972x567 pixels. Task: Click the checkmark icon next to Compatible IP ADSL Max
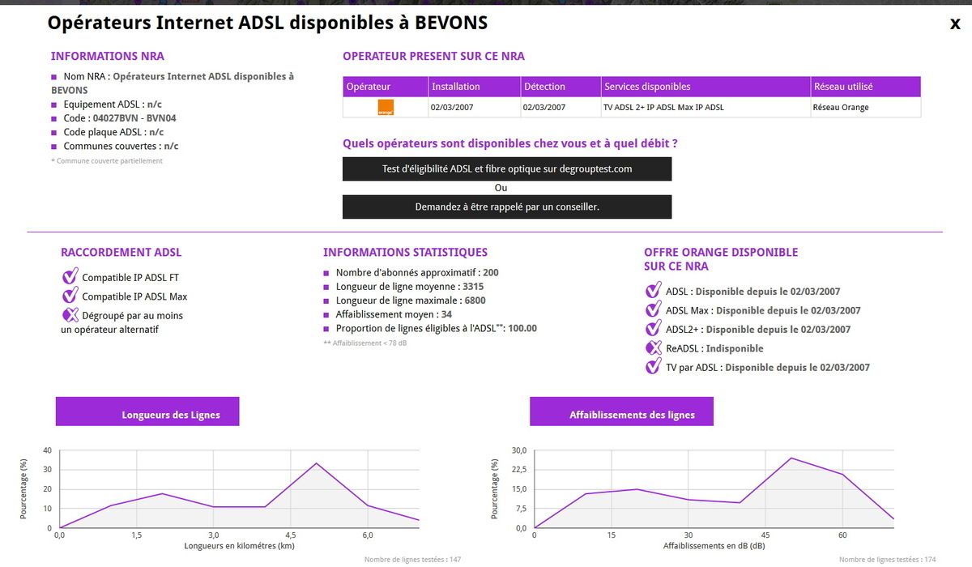pos(70,296)
